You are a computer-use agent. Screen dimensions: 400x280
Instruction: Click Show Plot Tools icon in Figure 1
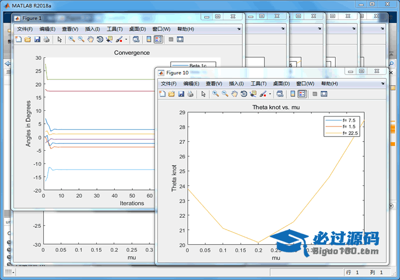180,39
